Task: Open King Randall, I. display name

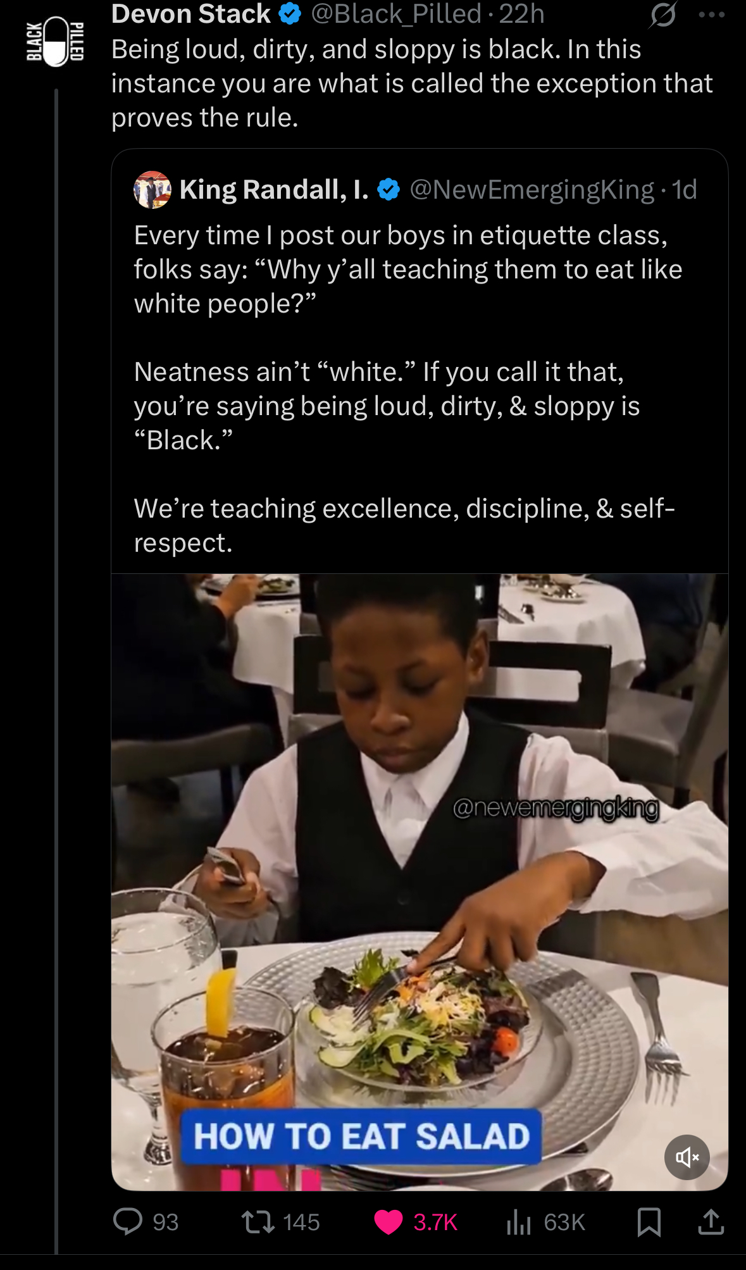Action: tap(274, 190)
